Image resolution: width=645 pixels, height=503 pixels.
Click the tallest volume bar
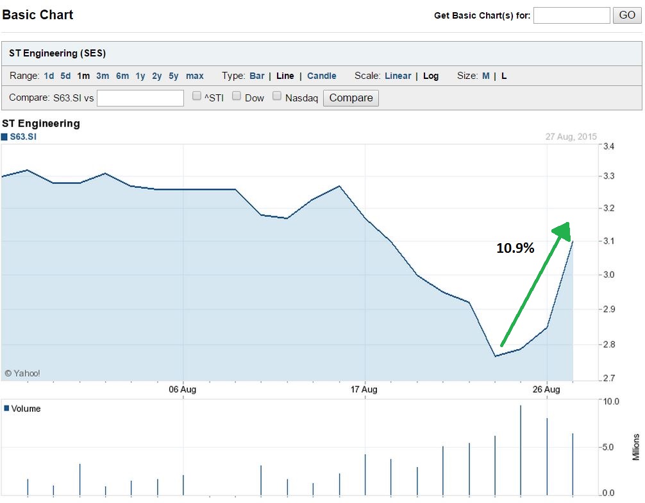point(521,450)
